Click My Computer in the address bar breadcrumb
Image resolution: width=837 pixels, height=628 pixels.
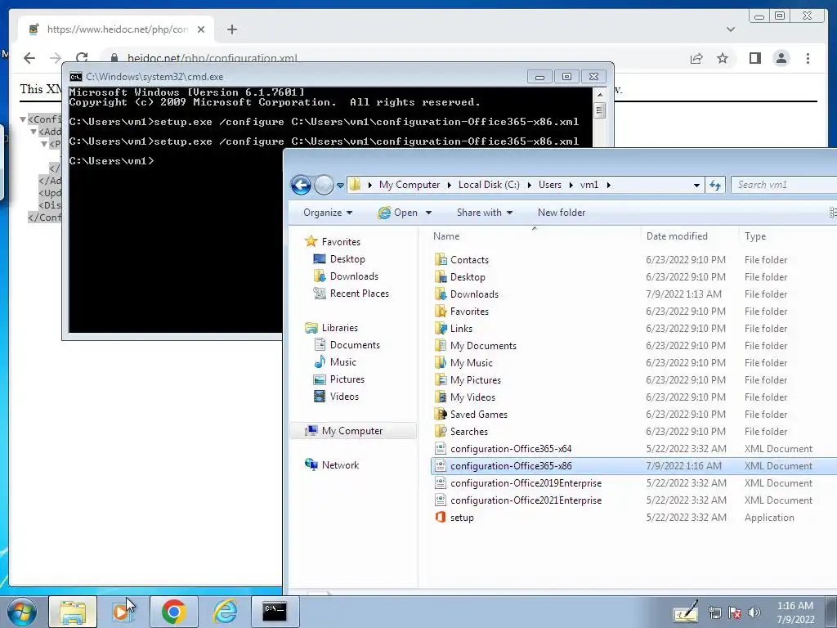pyautogui.click(x=410, y=185)
